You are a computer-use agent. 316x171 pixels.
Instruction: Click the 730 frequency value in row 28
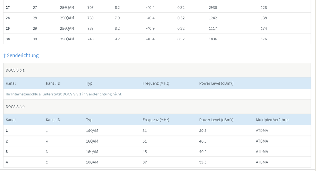point(91,18)
